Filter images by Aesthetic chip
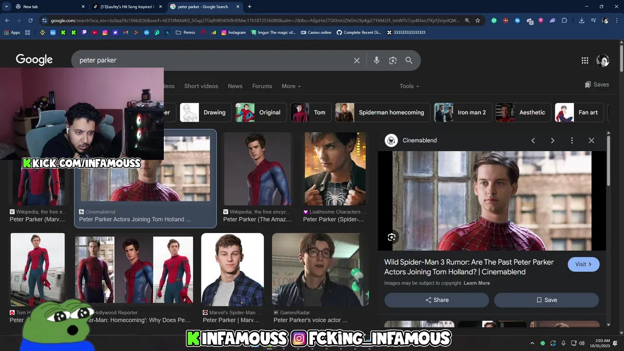The image size is (624, 351). [524, 113]
